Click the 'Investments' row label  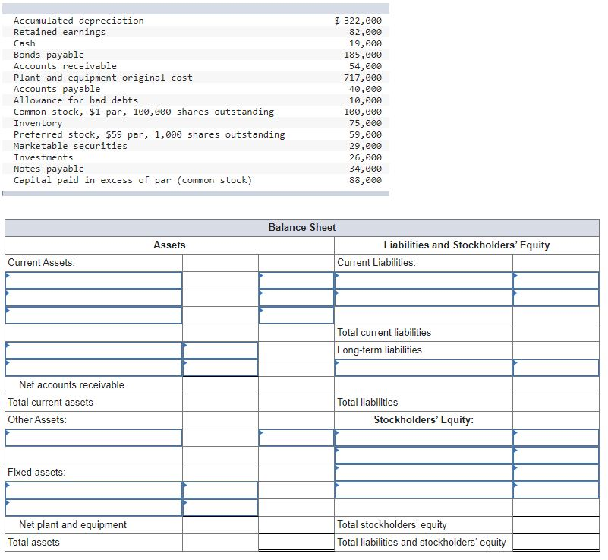coord(43,157)
